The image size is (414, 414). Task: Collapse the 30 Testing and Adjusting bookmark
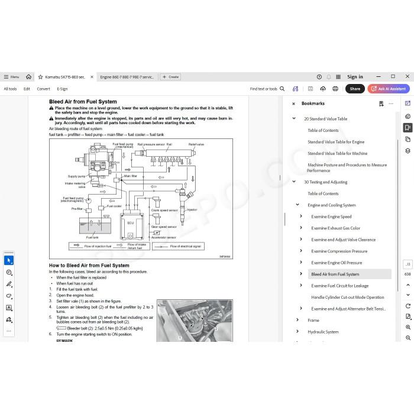(x=294, y=182)
